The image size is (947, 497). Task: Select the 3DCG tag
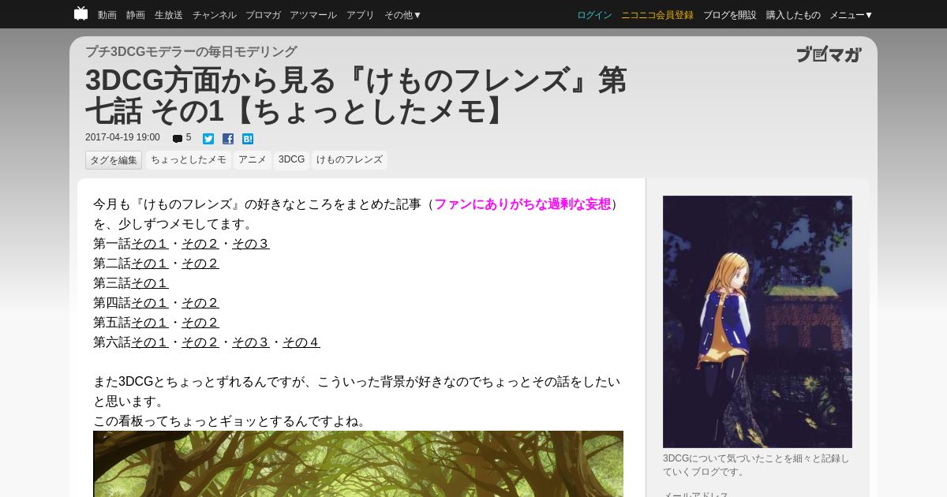291,160
